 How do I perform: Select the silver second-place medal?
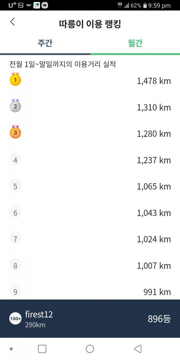(15, 106)
